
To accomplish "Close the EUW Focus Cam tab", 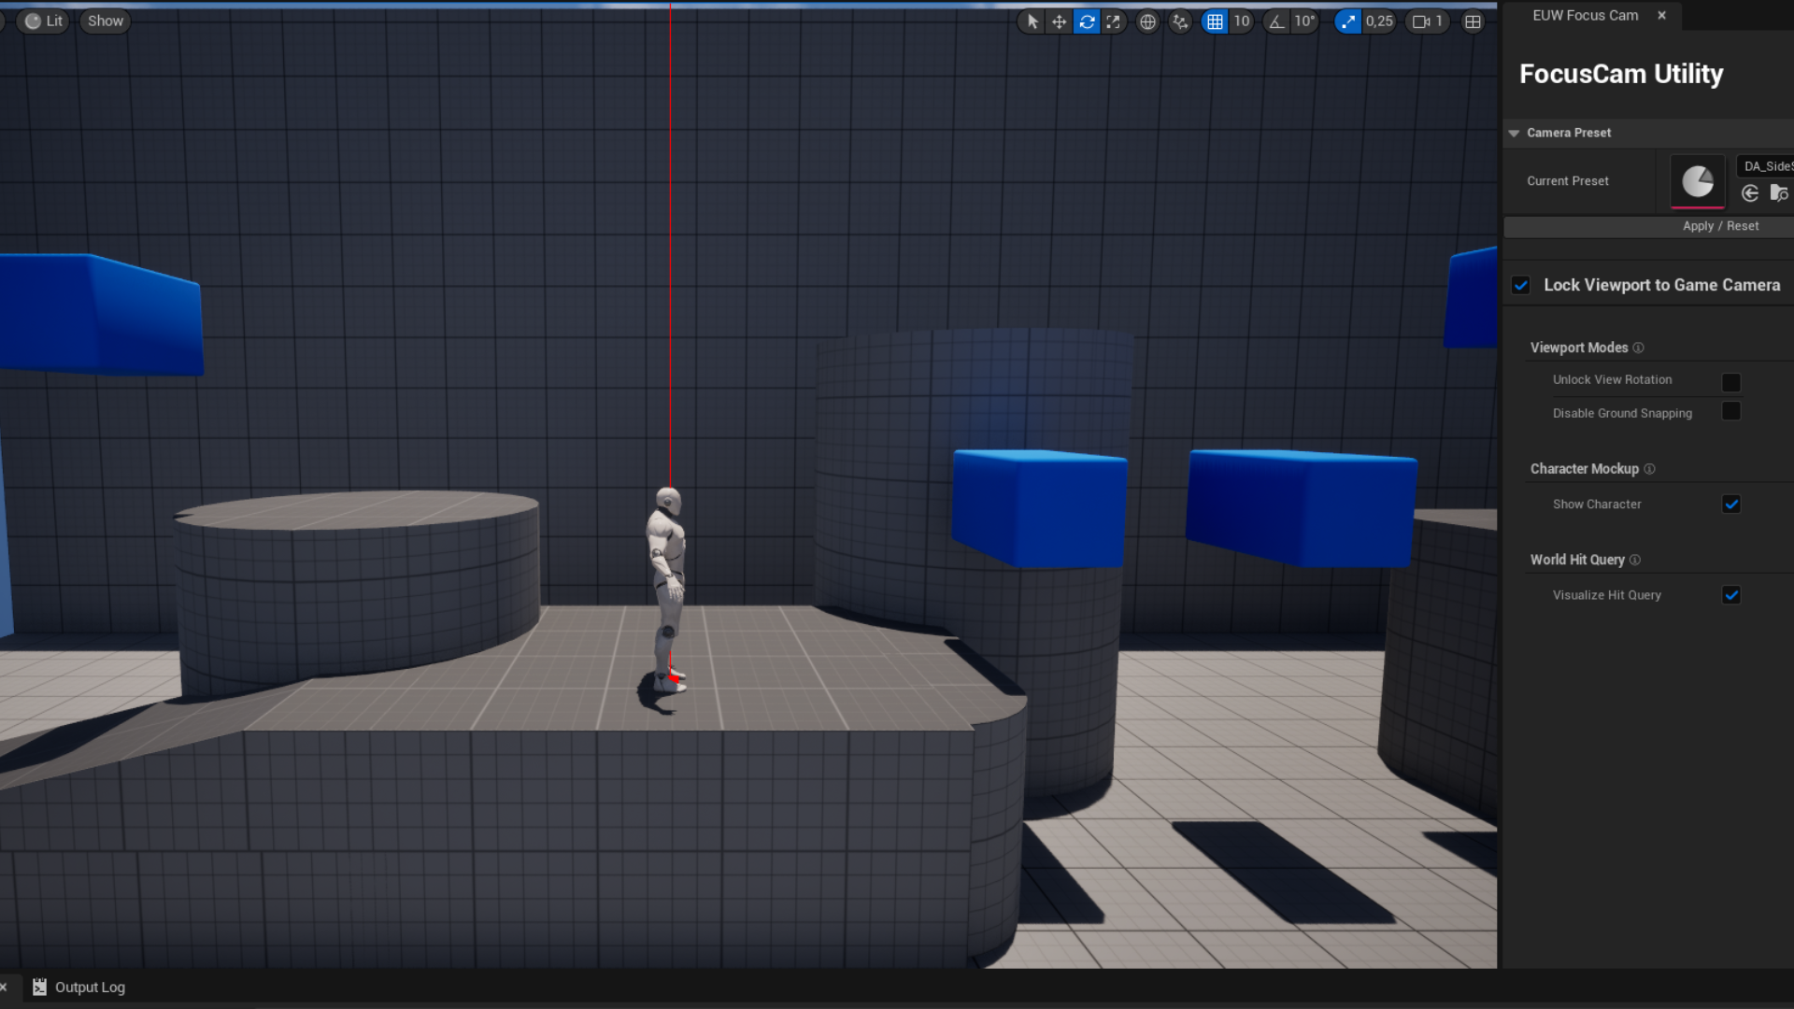I will 1661,15.
